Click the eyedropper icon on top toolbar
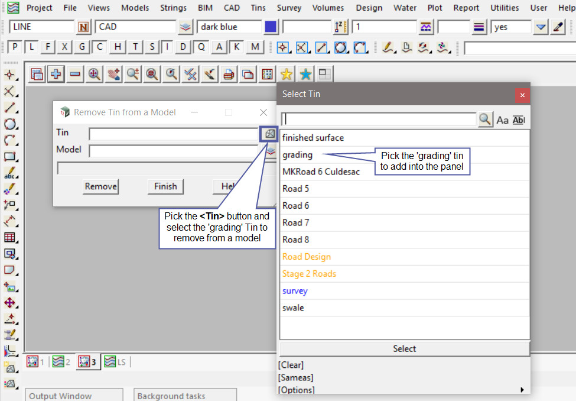 [558, 27]
